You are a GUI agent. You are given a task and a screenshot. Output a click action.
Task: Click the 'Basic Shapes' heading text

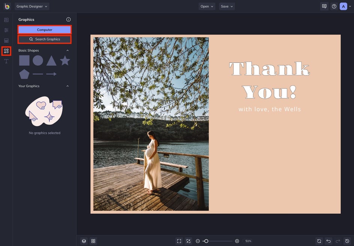click(28, 50)
